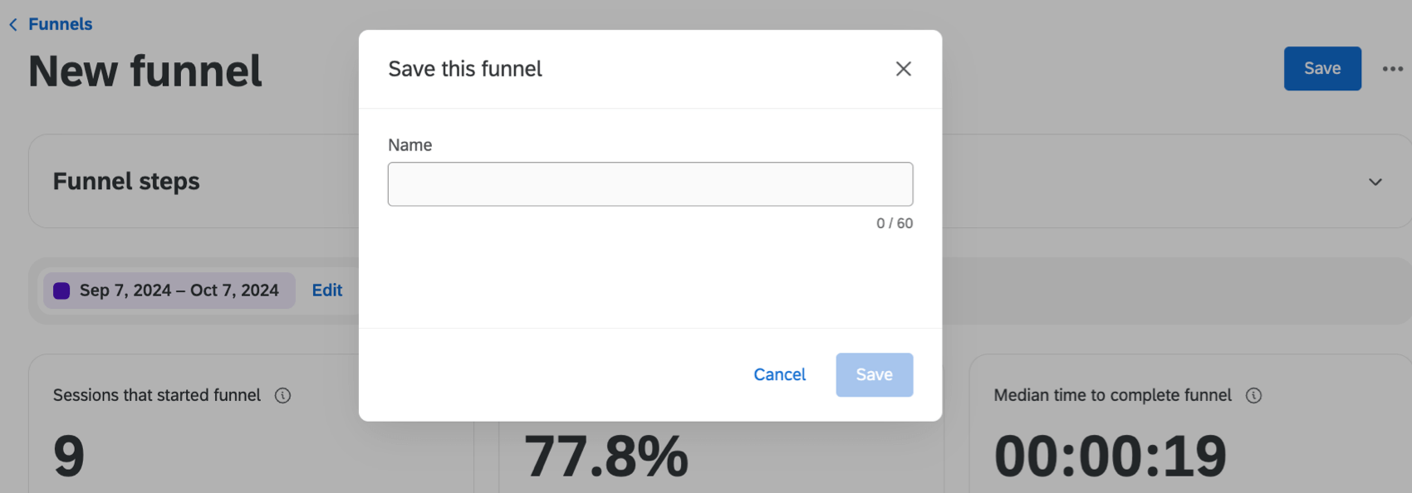Cancel saving the funnel
The height and width of the screenshot is (493, 1412).
(779, 374)
